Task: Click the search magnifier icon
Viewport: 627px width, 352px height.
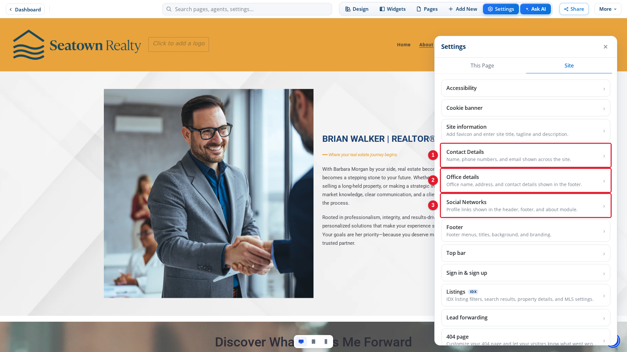Action: coord(169,9)
